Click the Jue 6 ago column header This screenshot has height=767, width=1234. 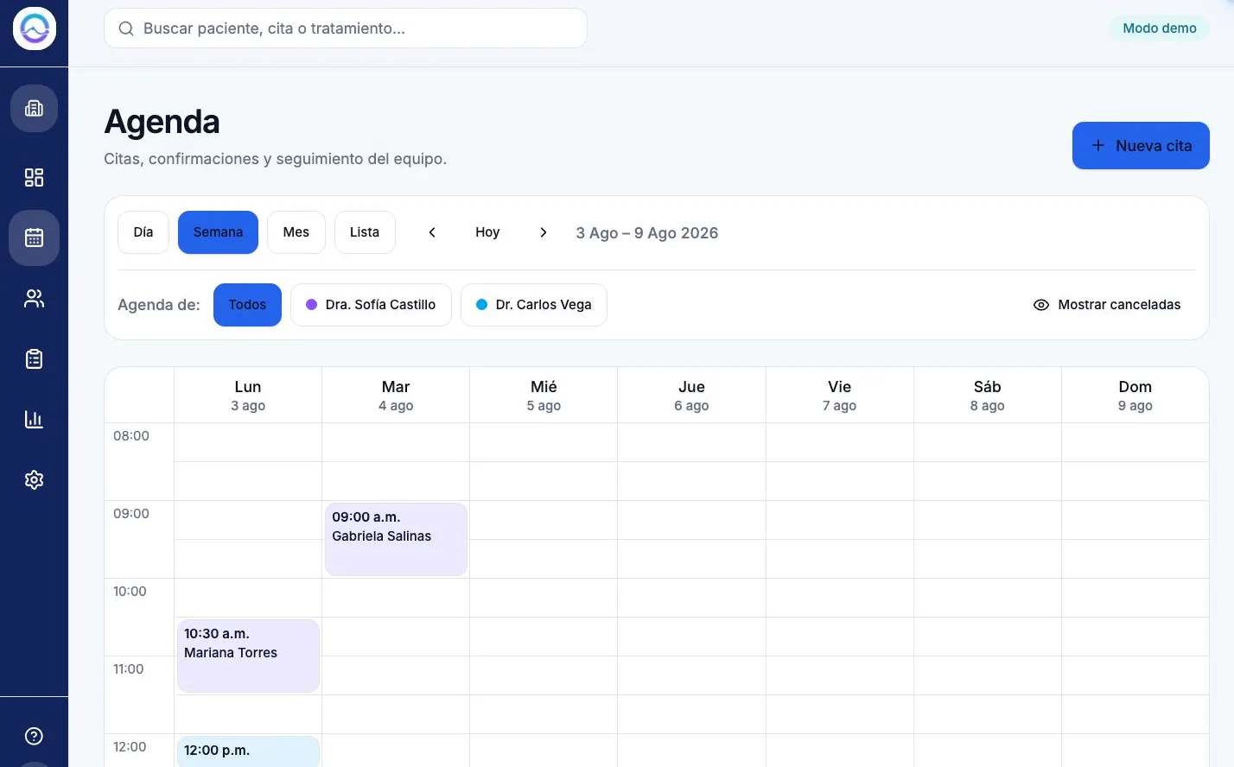point(691,396)
